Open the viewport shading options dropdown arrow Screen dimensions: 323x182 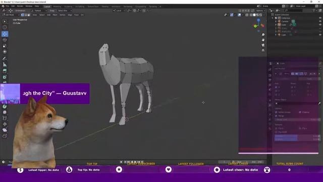264,15
